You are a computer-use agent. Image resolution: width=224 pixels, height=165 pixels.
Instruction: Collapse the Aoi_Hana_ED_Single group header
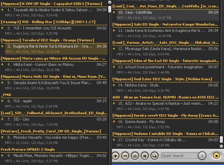point(166,6)
